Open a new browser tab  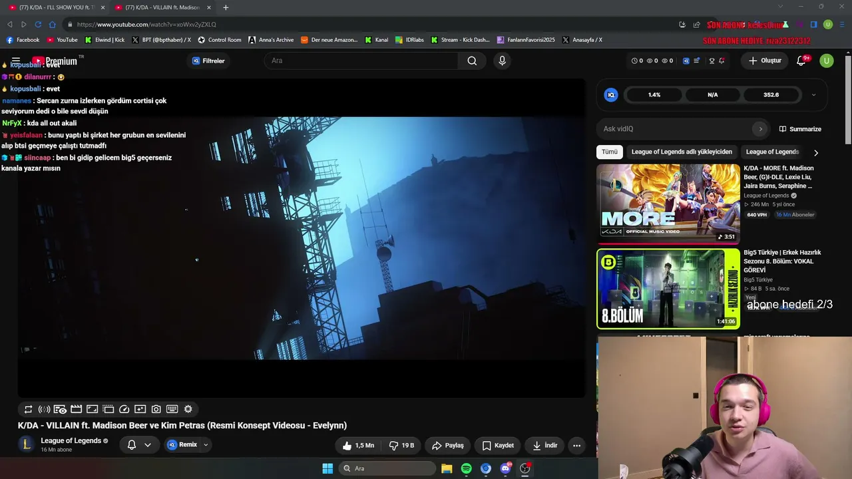click(x=226, y=7)
